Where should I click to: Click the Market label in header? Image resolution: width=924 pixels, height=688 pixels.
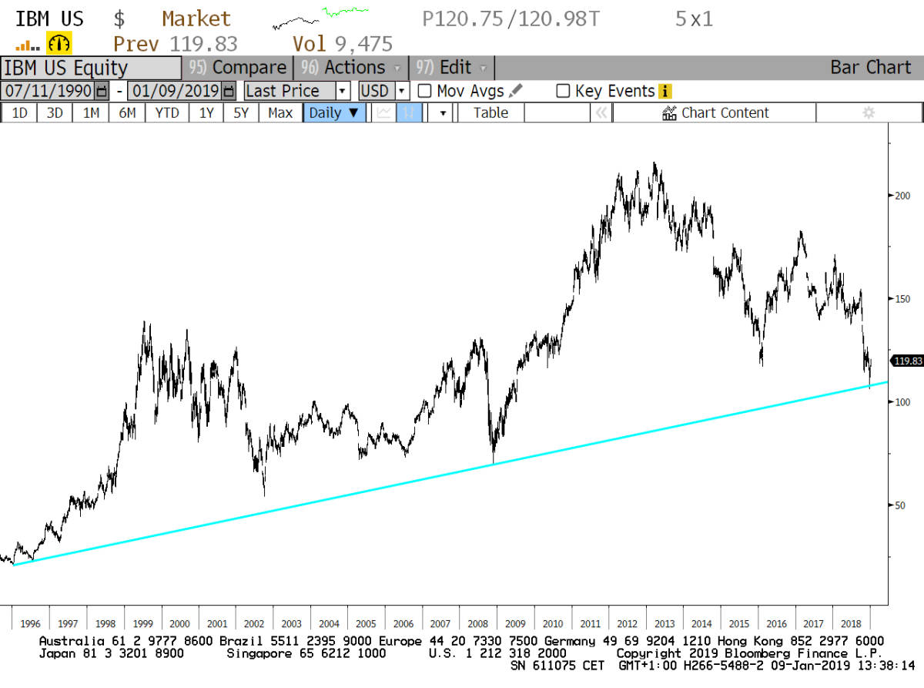(x=196, y=18)
